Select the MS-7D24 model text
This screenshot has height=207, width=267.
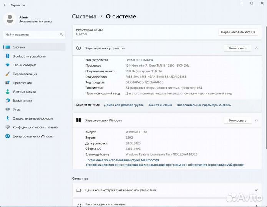point(81,34)
